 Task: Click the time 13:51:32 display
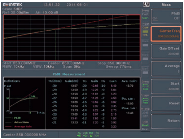pyautogui.click(x=51, y=5)
